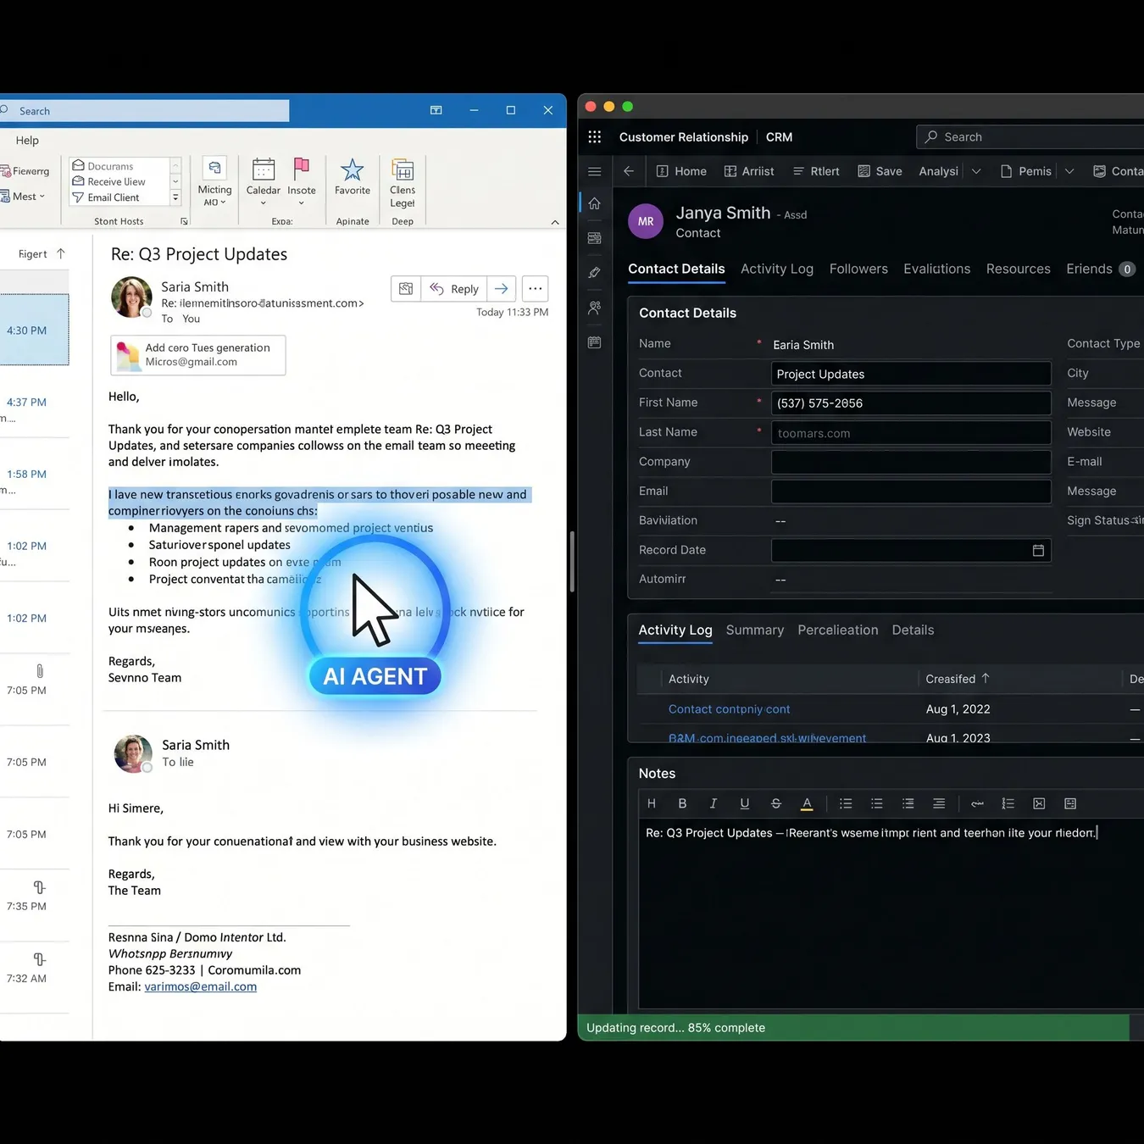Apply Strikethrough in Notes toolbar
The height and width of the screenshot is (1144, 1144).
776,803
